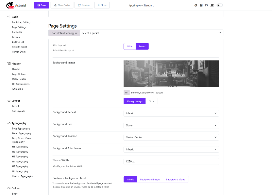Open Sub Layouts
272x195 pixels.
18,111
